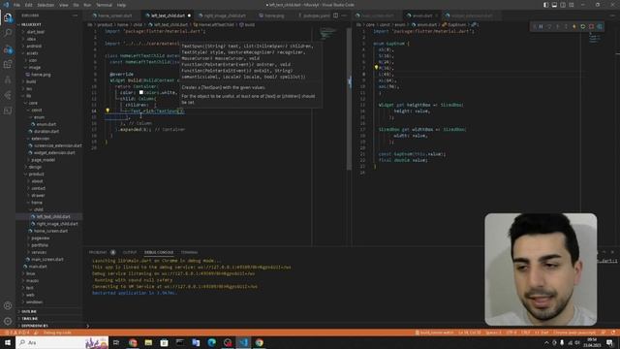Viewport: 620px width, 349px height.
Task: Open the Accounts icon in activity bar
Action: click(x=8, y=305)
